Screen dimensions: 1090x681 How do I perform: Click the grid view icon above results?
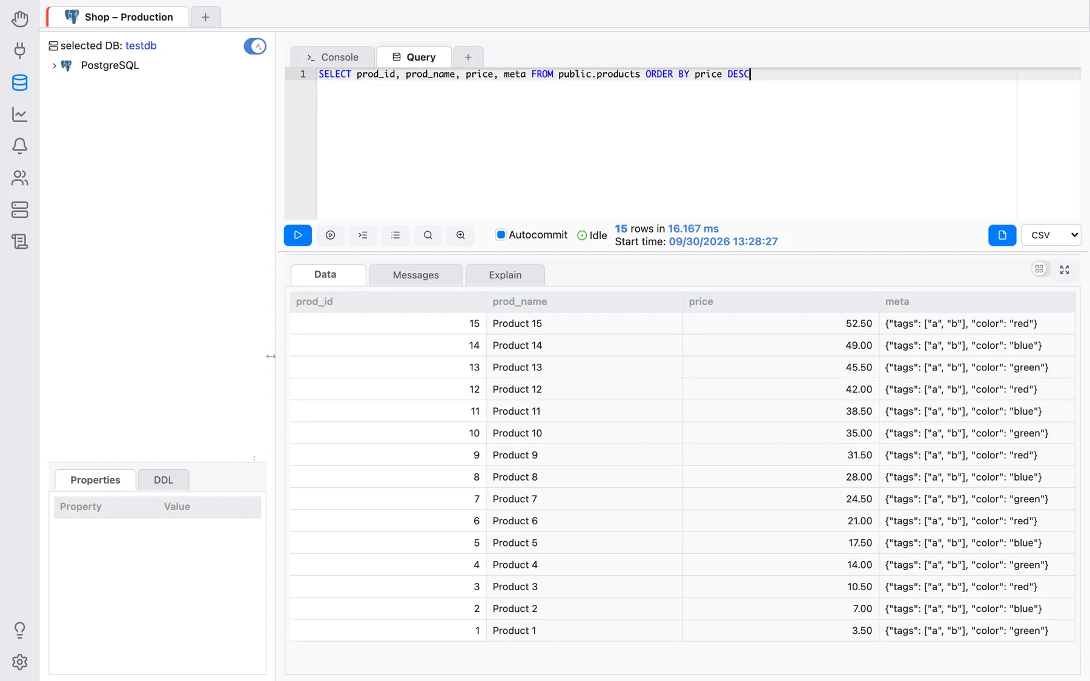pos(1039,269)
